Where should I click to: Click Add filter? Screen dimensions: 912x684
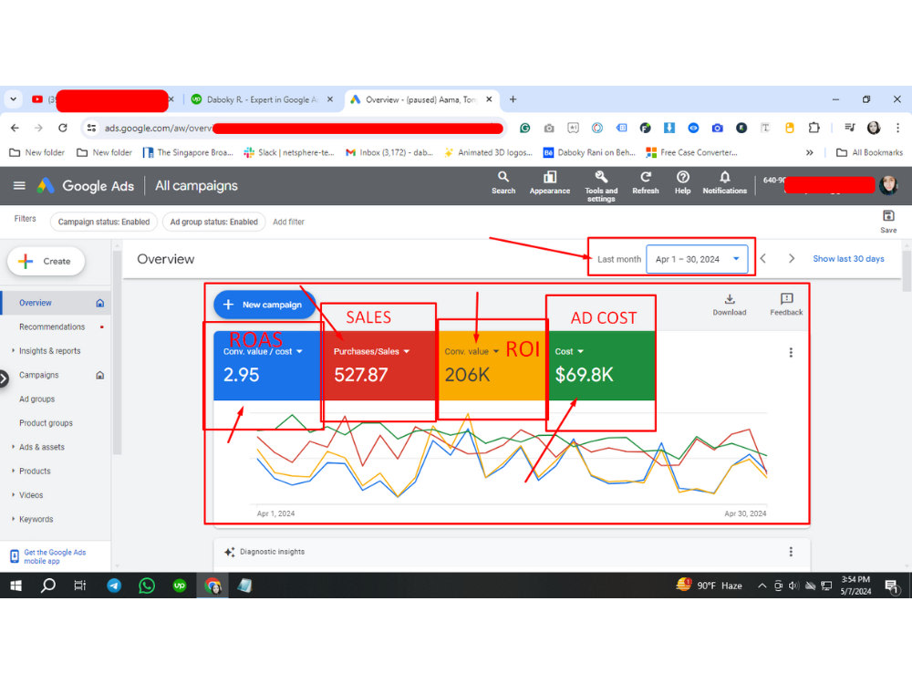(288, 222)
